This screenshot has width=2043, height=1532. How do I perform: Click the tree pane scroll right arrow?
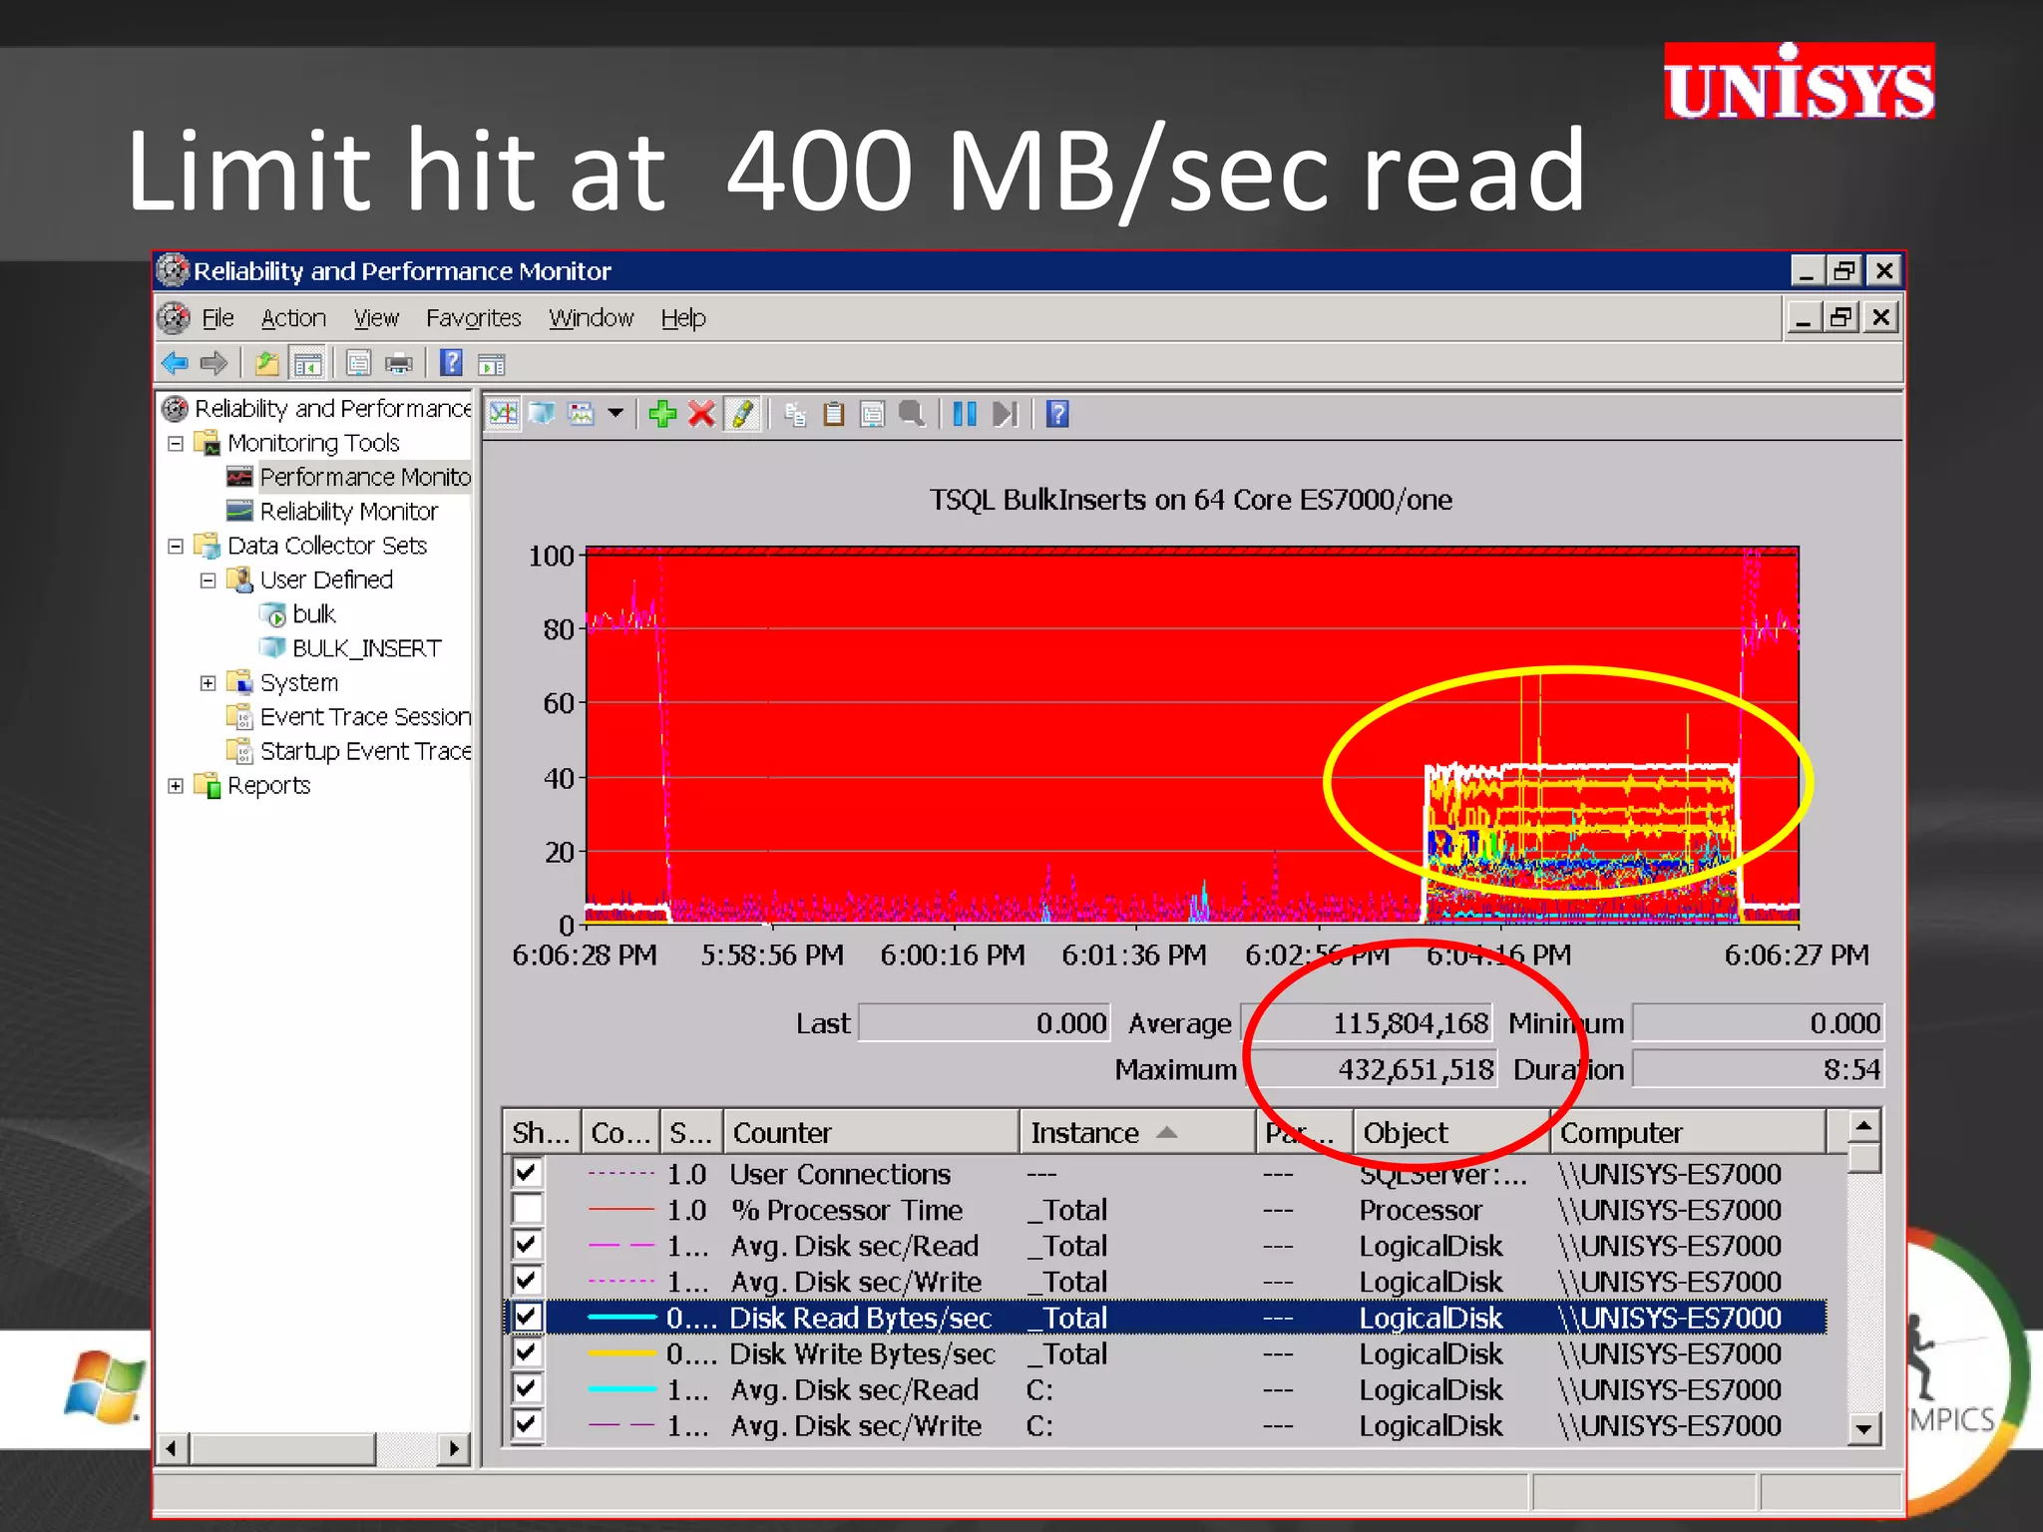[x=455, y=1448]
